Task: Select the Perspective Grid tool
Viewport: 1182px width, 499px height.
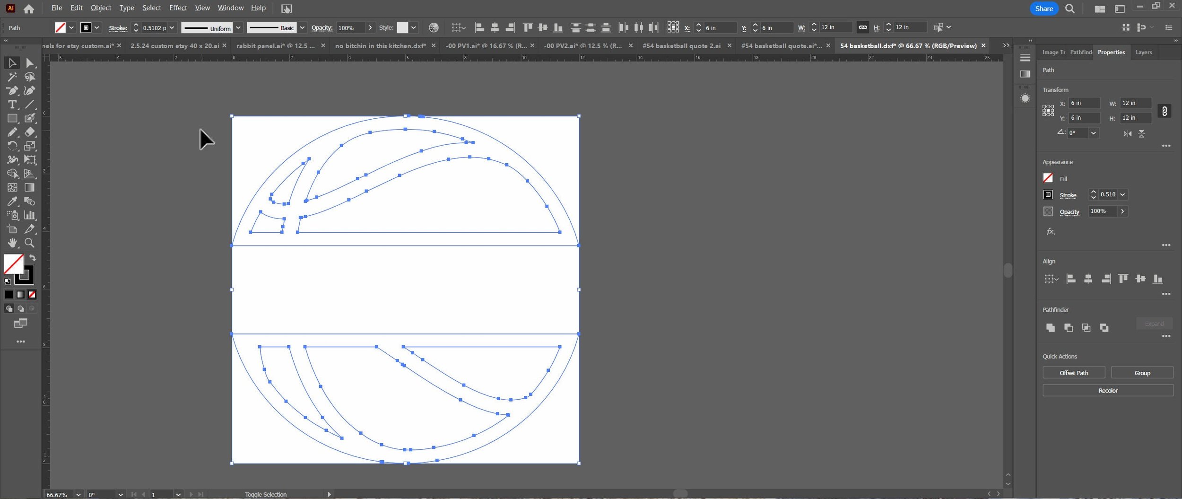Action: pos(30,174)
